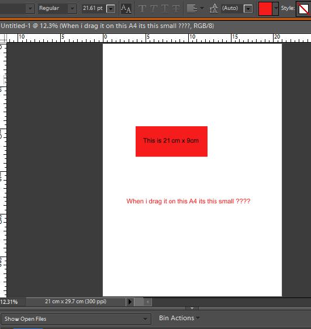This screenshot has width=311, height=329.
Task: Click the horizontal scrollbar thumb
Action: pos(139,302)
